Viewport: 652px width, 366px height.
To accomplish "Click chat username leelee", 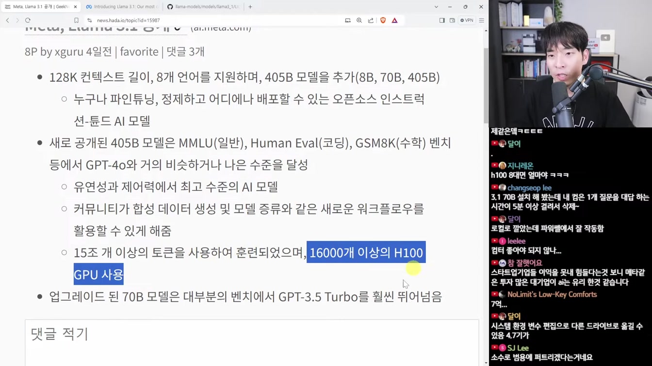I will [516, 241].
